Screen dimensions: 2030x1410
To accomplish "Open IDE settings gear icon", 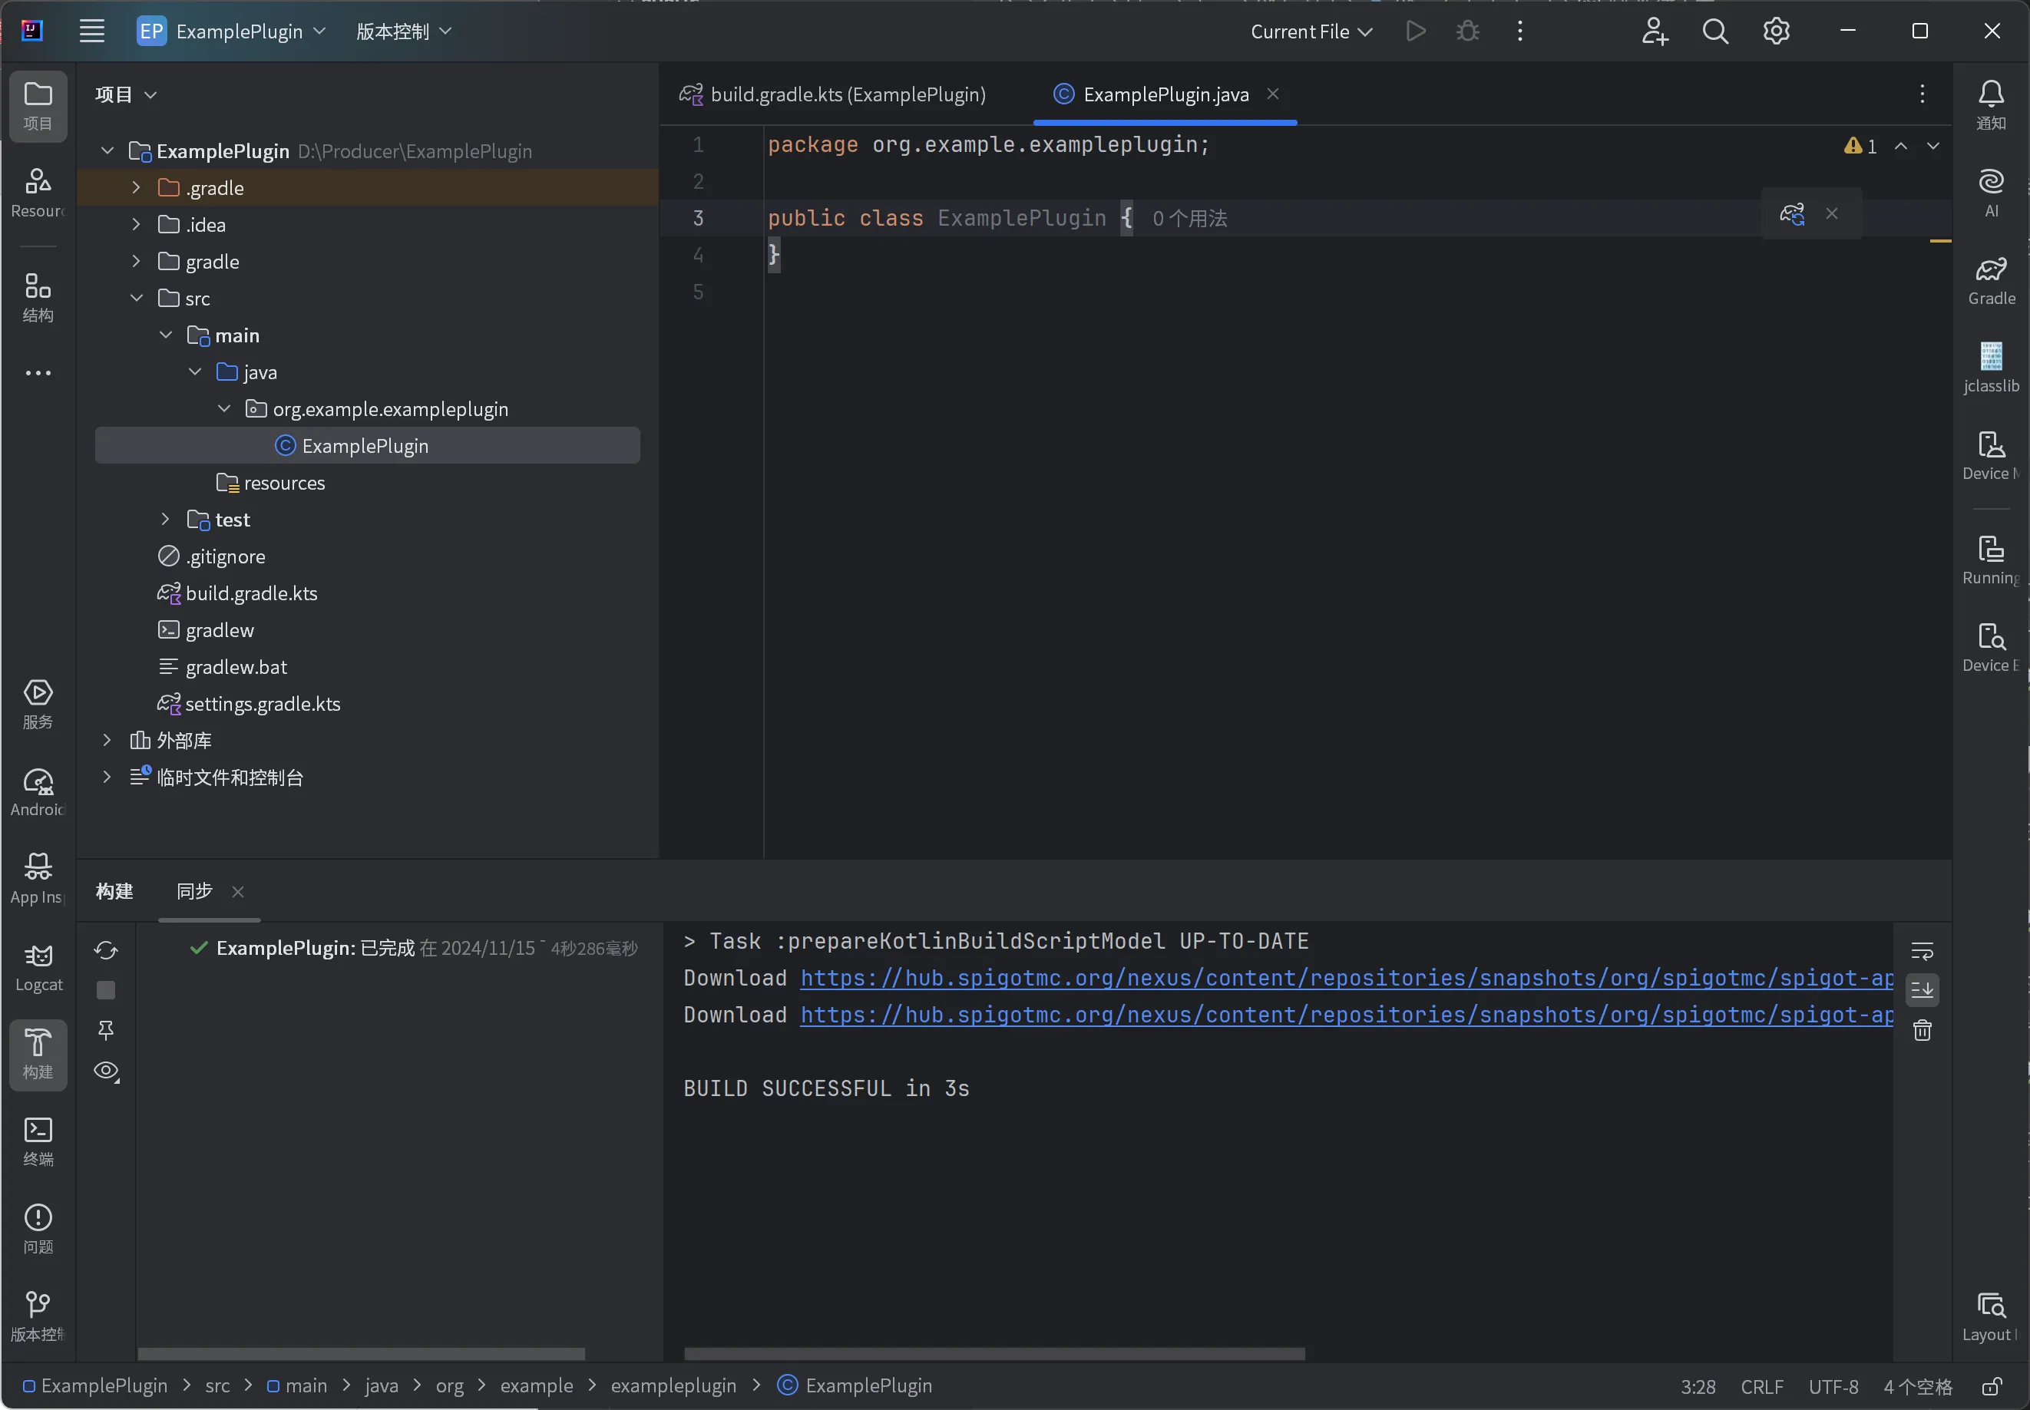I will coord(1777,31).
